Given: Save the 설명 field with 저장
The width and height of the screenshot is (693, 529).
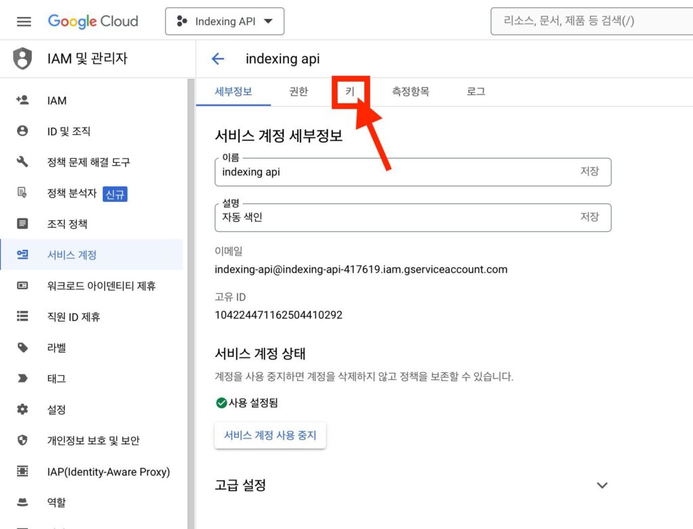Looking at the screenshot, I should pos(589,217).
